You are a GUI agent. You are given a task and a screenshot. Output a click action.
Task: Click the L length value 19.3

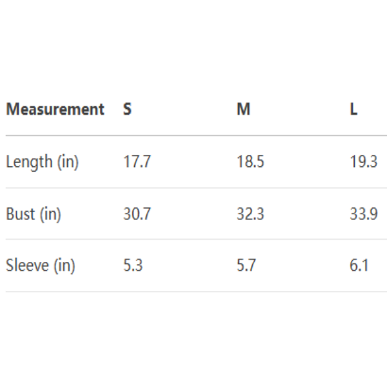click(363, 162)
